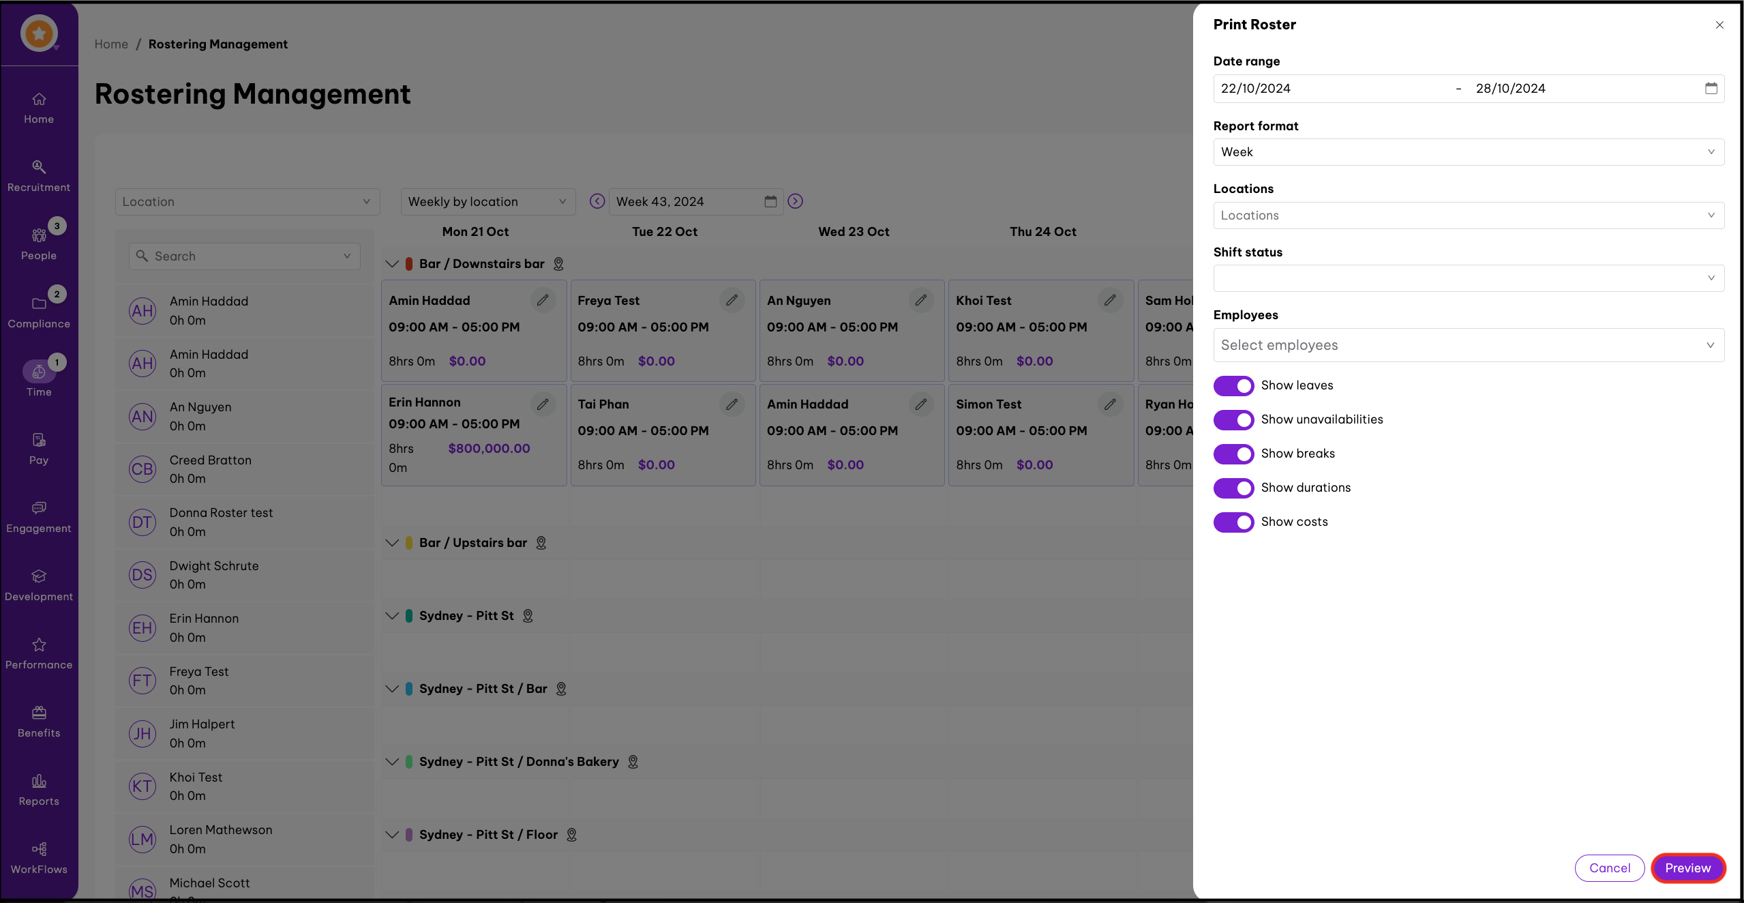The width and height of the screenshot is (1744, 903).
Task: Collapse the Sydney - Pitt St / Bar section
Action: pos(392,689)
